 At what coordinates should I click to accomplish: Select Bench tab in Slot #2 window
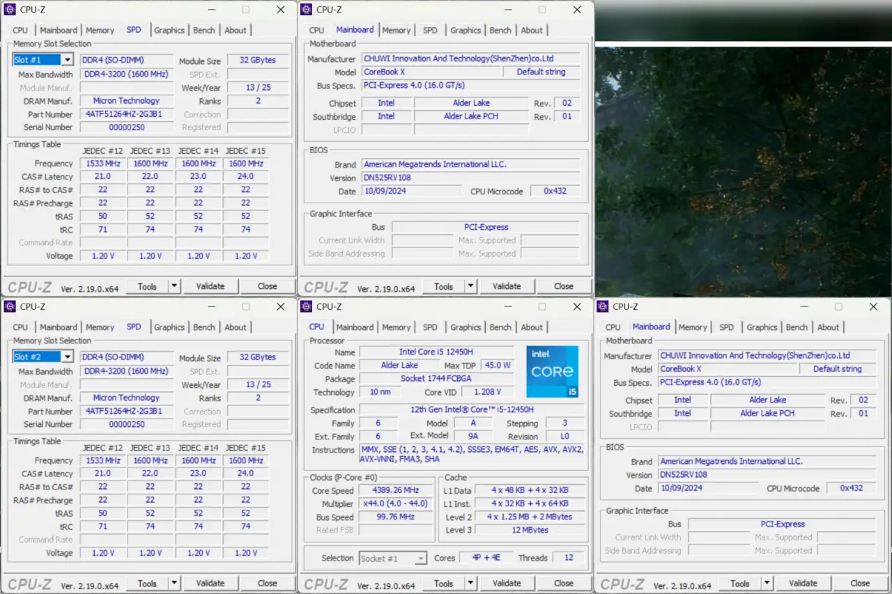(203, 327)
